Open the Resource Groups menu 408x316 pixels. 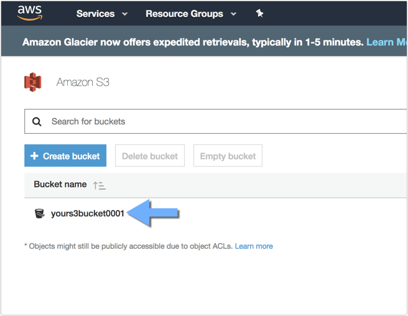click(x=184, y=14)
